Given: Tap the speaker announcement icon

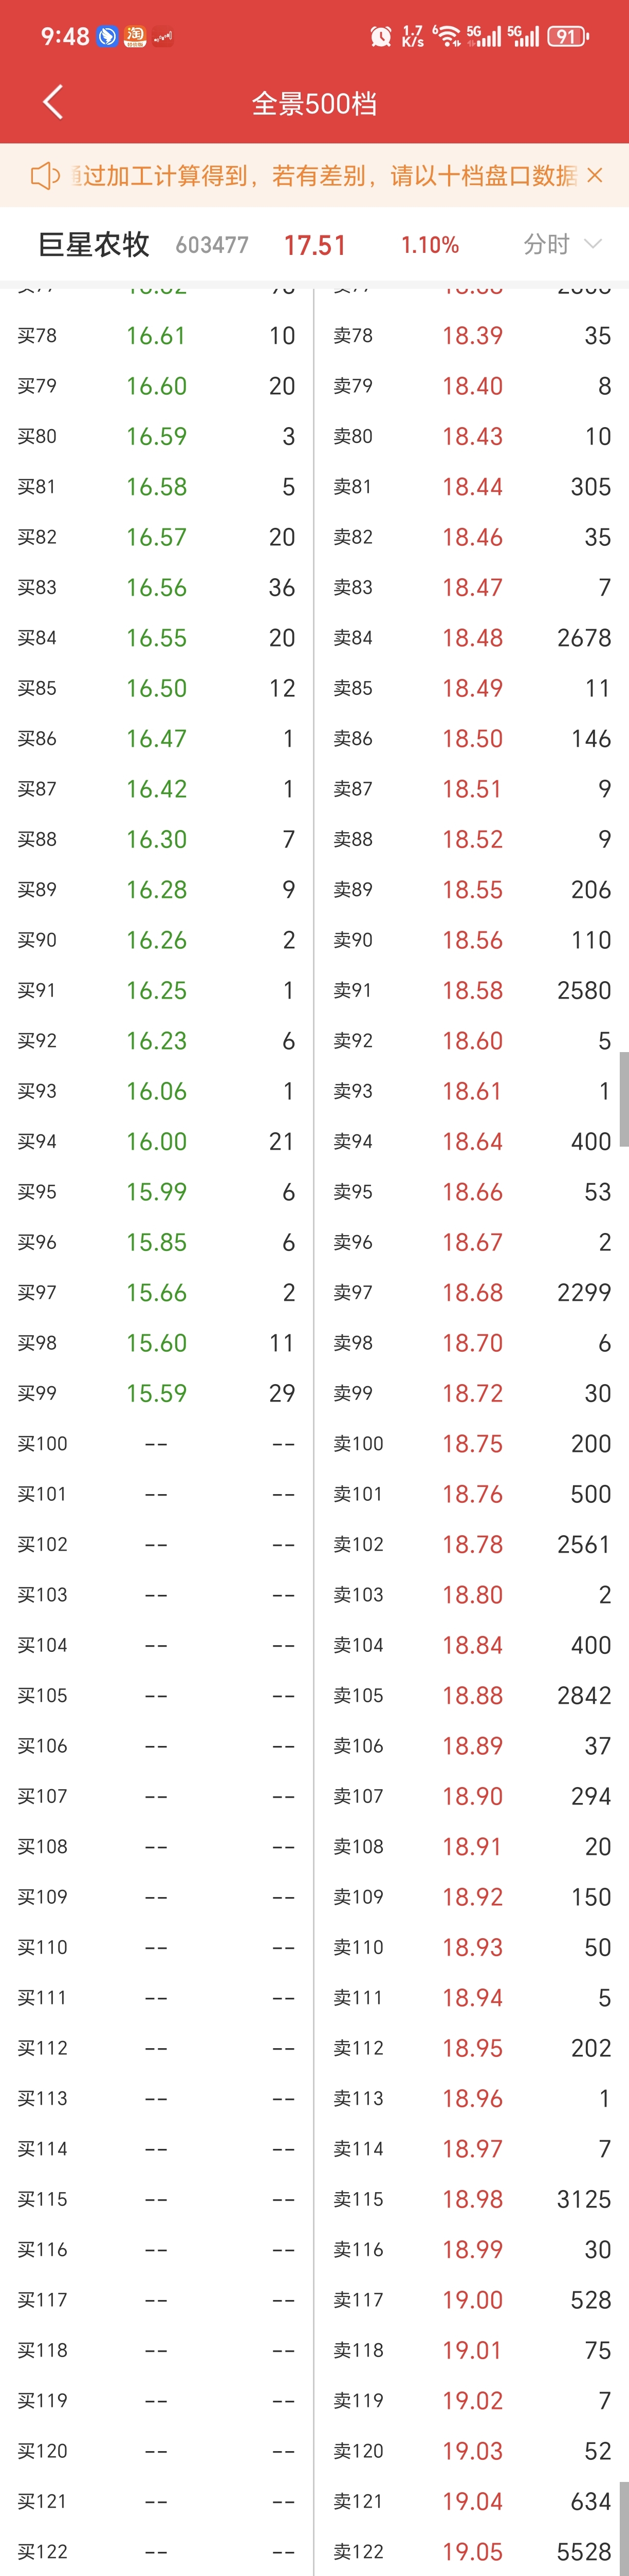Looking at the screenshot, I should [x=45, y=176].
